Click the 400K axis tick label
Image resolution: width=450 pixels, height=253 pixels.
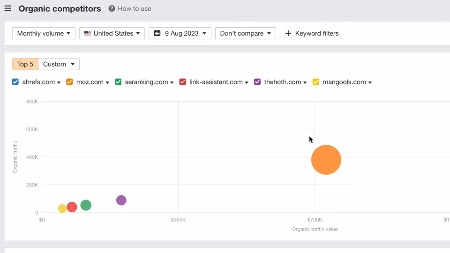click(32, 157)
